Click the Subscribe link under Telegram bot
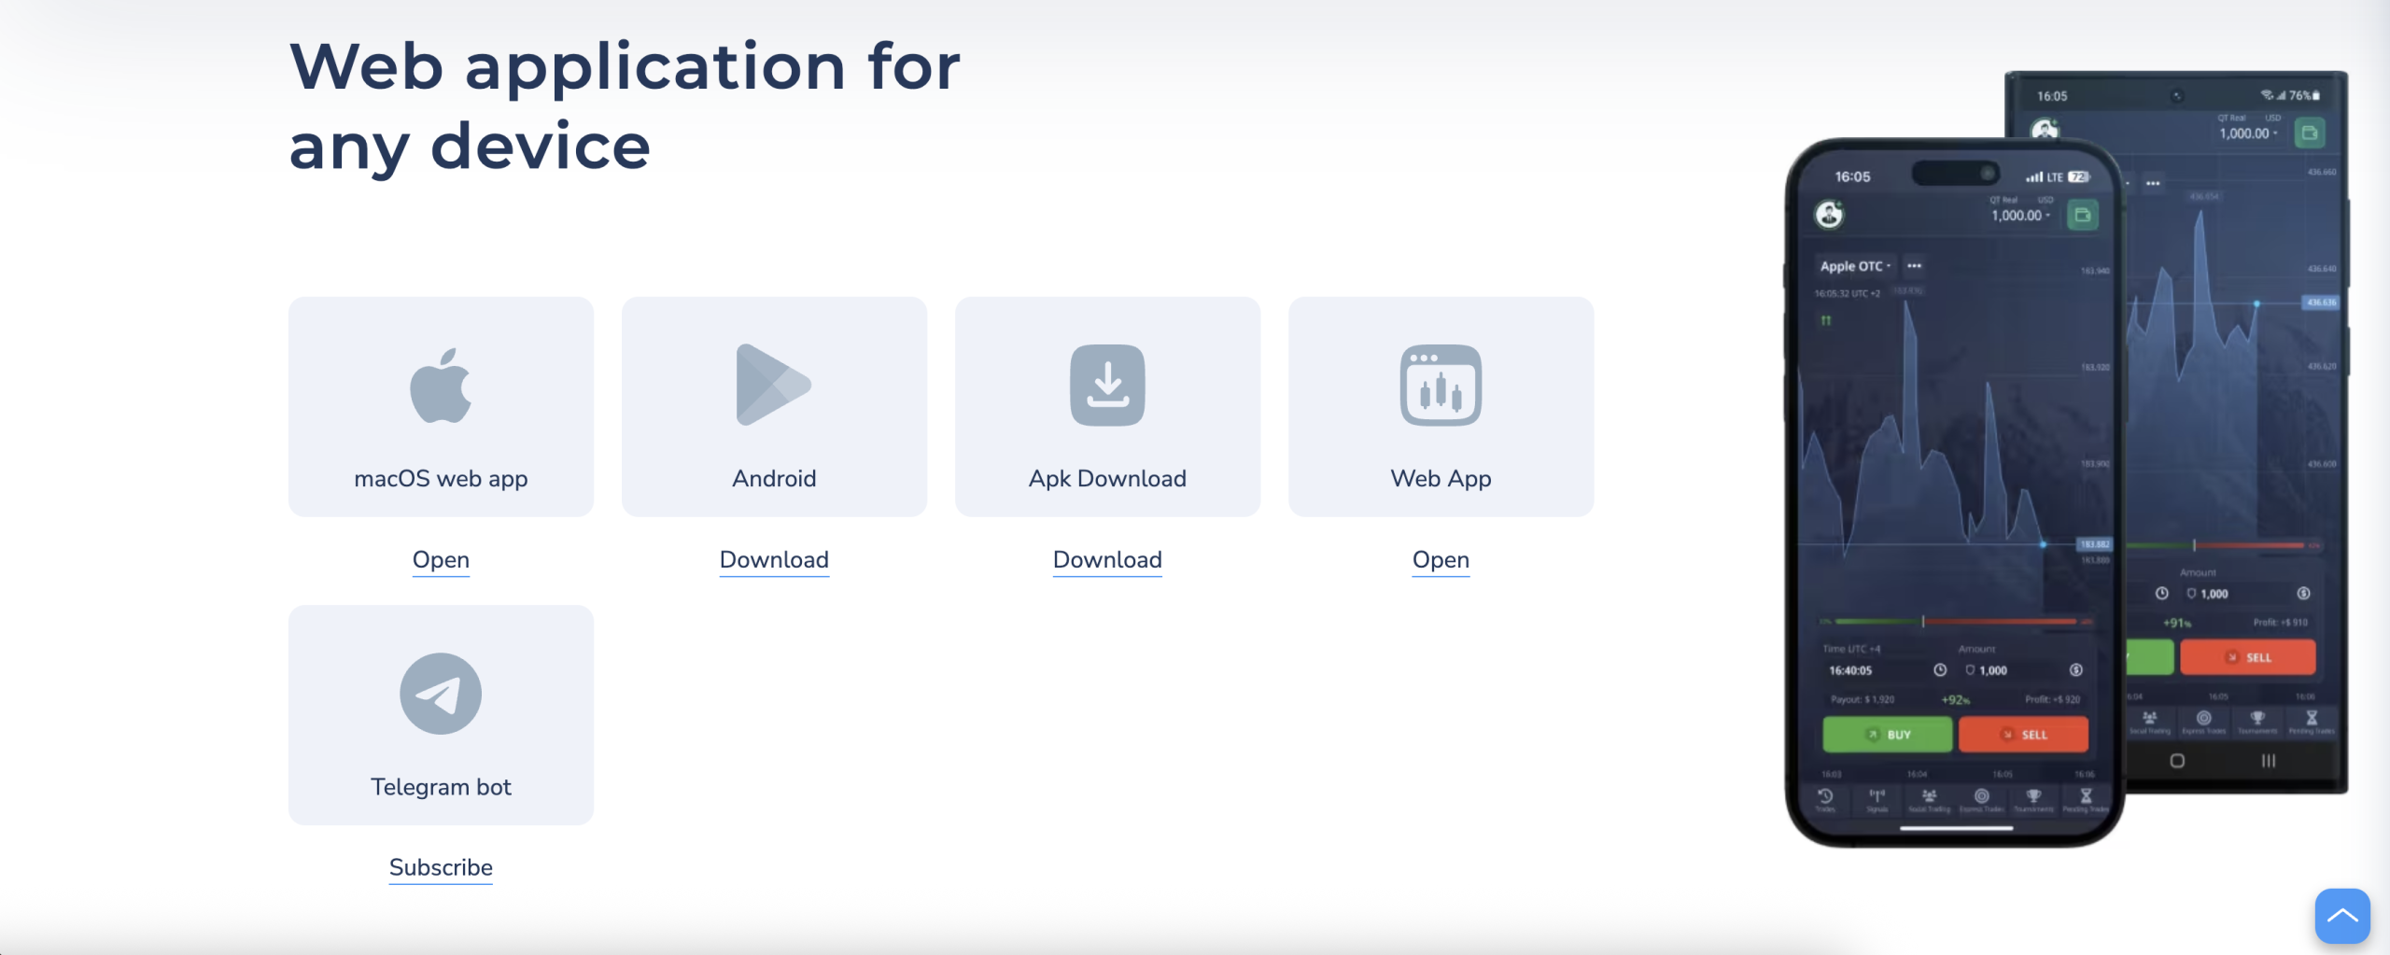Image resolution: width=2390 pixels, height=955 pixels. pyautogui.click(x=440, y=867)
